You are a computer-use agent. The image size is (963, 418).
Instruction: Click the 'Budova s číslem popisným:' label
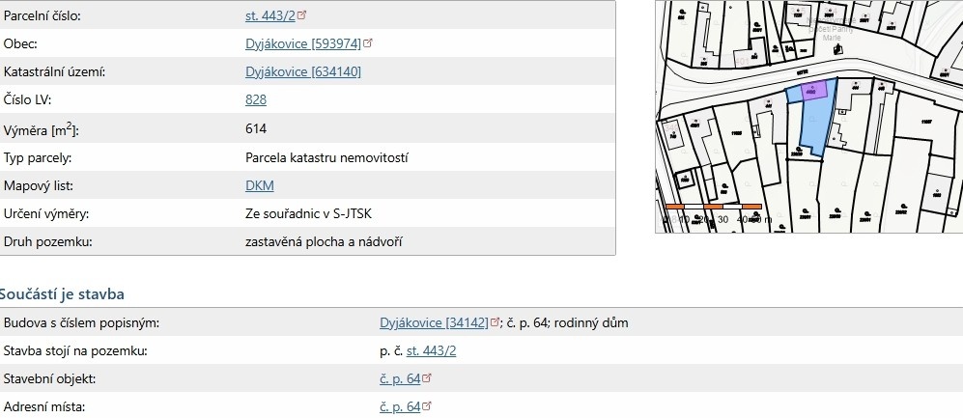[x=81, y=322]
